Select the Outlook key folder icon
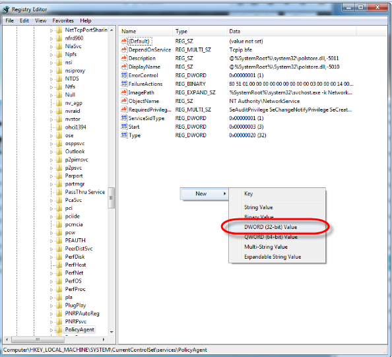 point(59,151)
